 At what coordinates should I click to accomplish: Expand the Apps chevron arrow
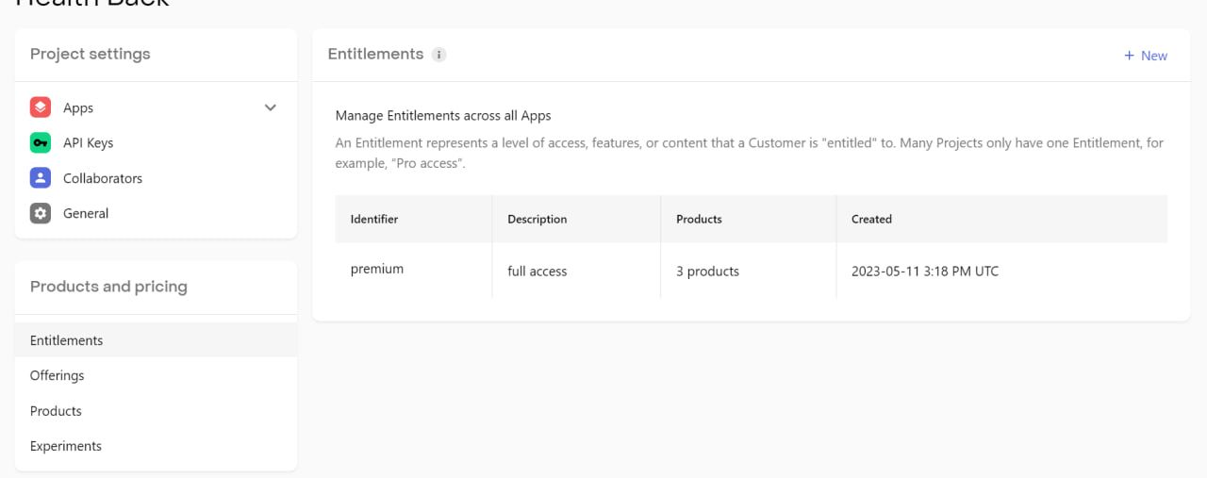(271, 107)
